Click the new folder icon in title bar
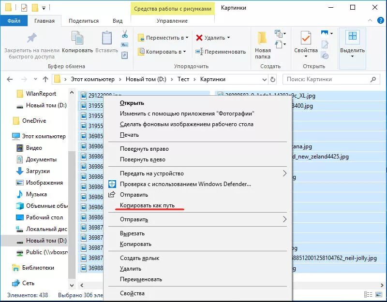 click(35, 8)
